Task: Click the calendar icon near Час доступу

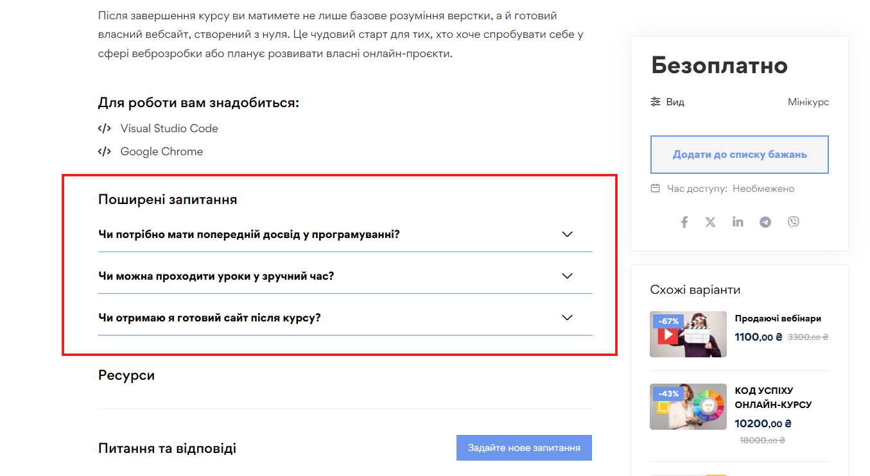Action: [x=656, y=189]
